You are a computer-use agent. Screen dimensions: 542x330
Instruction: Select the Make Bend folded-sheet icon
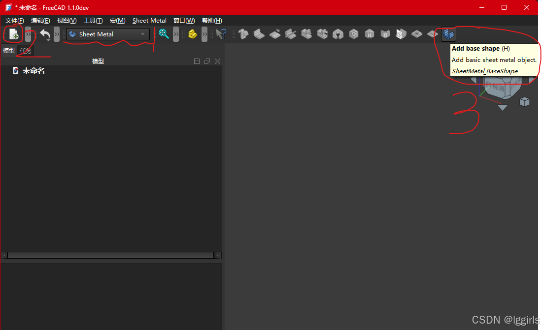385,34
